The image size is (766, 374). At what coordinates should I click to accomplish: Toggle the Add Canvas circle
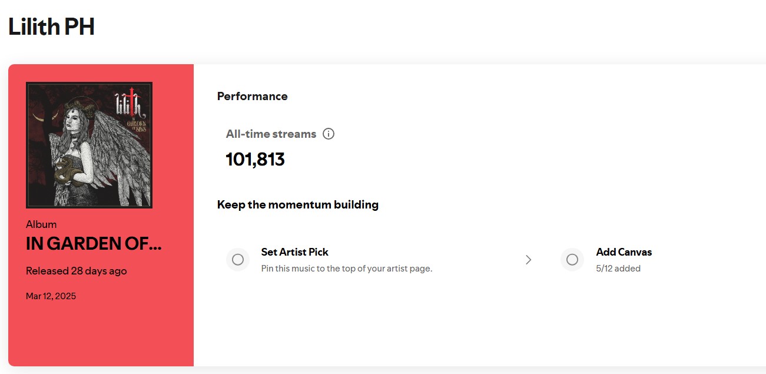[572, 260]
